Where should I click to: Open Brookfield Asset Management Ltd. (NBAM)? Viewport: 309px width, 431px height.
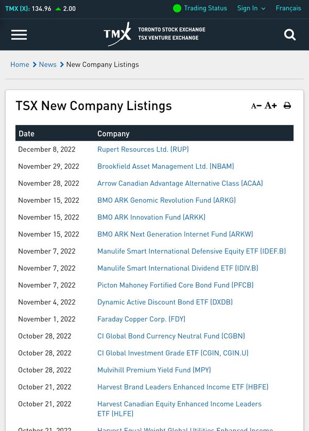tap(166, 166)
